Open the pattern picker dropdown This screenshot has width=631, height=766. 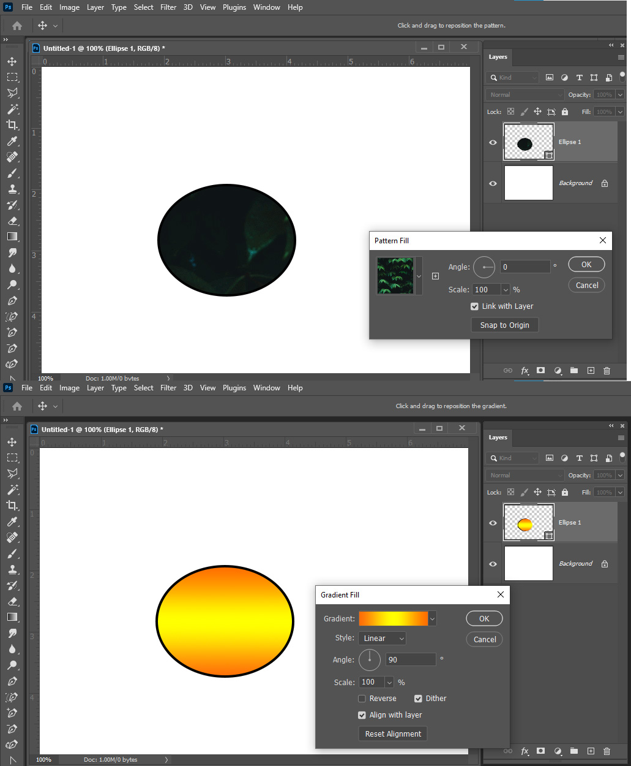[x=418, y=276]
